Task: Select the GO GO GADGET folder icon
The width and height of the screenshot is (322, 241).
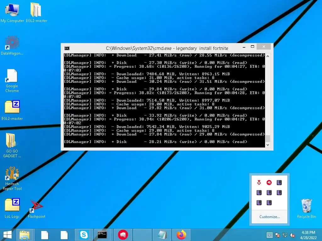Action: (x=12, y=145)
